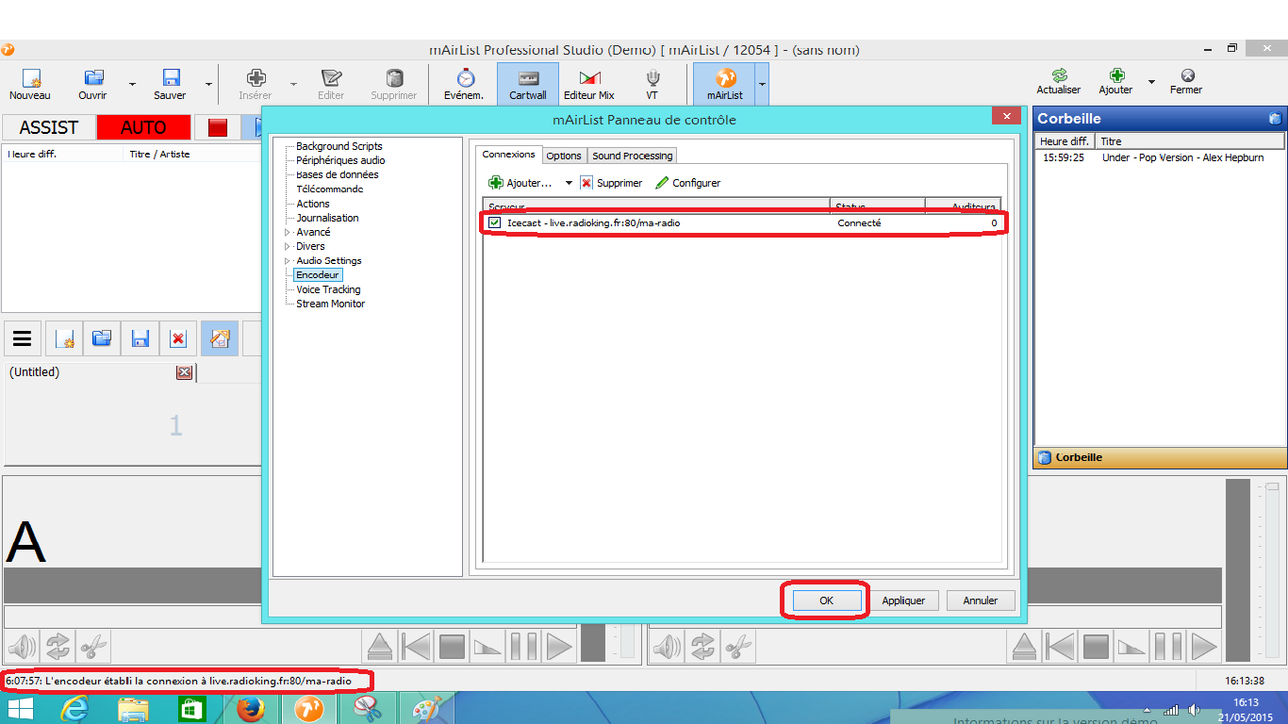Select Stream Monitor in the settings tree

tap(330, 304)
